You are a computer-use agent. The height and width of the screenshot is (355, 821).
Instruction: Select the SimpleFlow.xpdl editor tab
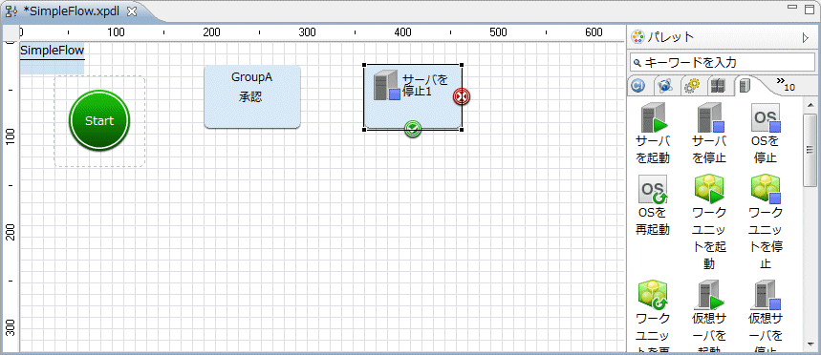click(72, 12)
